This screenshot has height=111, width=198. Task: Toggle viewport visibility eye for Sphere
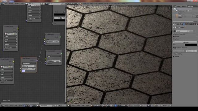click(193, 17)
